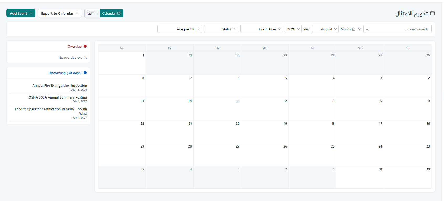Click the Sa weekday column header
The height and width of the screenshot is (201, 444).
click(x=122, y=48)
